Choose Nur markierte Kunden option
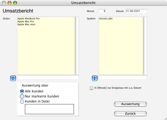The image size is (167, 120). point(22,96)
